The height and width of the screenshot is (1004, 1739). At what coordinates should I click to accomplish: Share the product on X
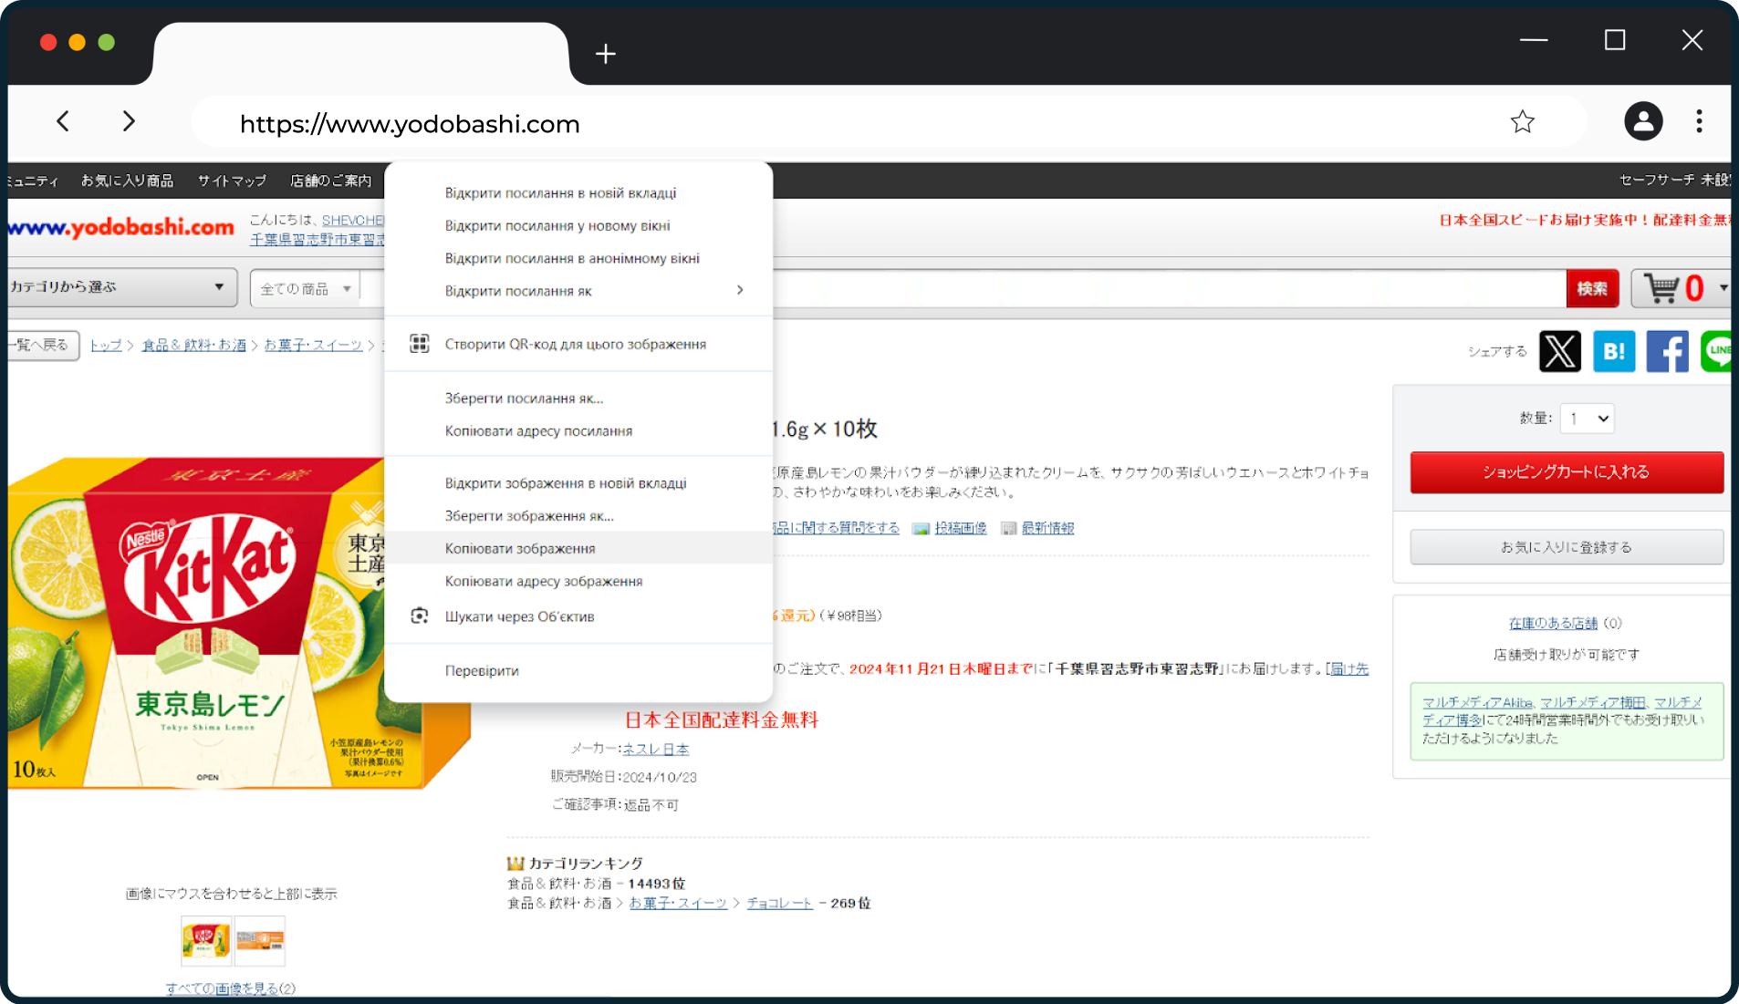tap(1560, 352)
